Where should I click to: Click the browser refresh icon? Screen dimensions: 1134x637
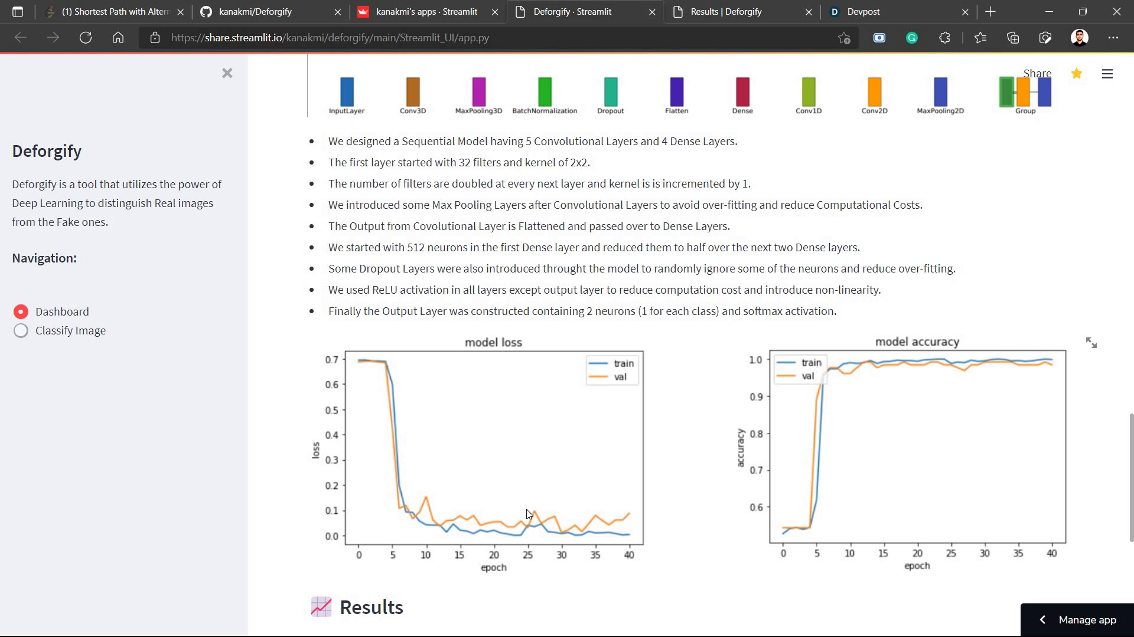pos(86,38)
